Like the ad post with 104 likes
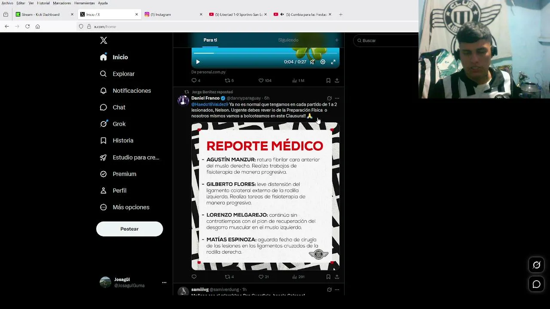Screen dimensions: 550x309 coord(265,80)
